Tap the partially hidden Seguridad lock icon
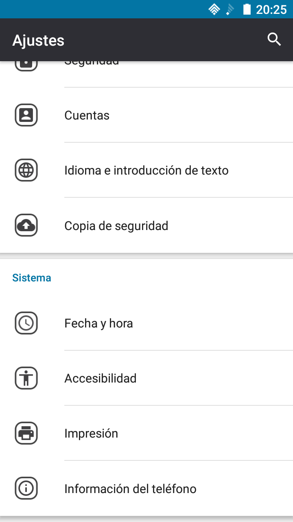 coord(26,66)
